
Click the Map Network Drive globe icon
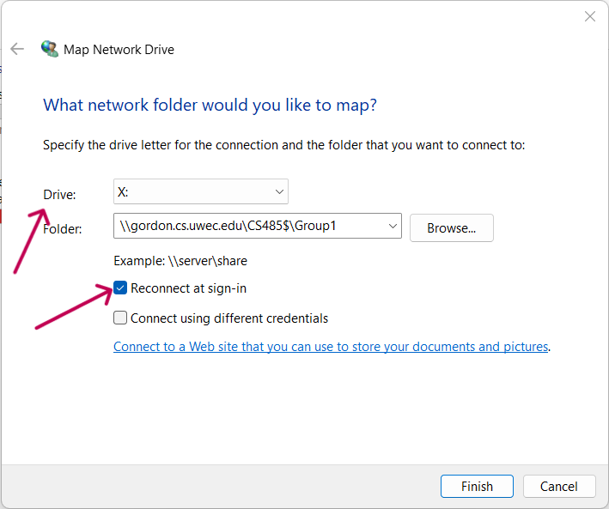pos(50,49)
